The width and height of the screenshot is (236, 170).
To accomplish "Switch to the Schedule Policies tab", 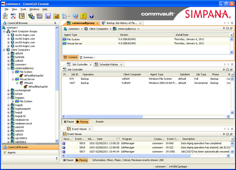I will [109, 65].
